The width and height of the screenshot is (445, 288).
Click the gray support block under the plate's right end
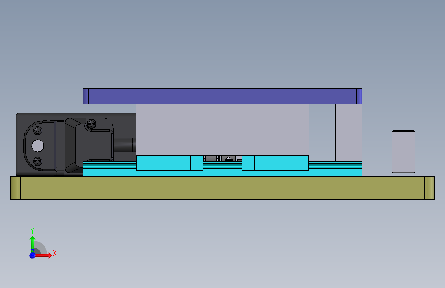[349, 132]
